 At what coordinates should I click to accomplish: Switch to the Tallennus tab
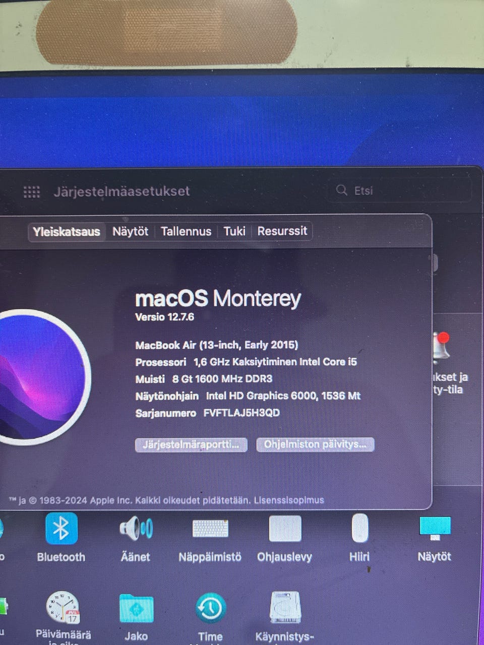point(186,231)
